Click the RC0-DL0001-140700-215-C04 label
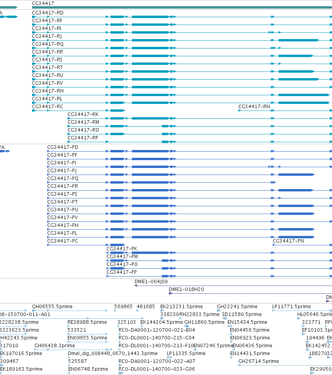 [x=156, y=338]
